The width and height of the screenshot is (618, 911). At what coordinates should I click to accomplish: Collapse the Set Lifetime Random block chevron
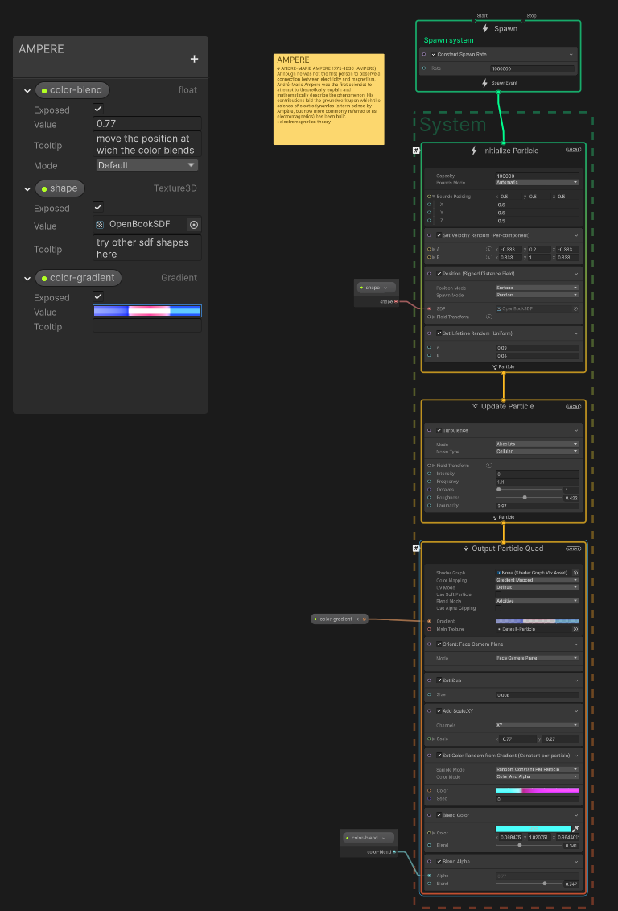click(x=576, y=333)
